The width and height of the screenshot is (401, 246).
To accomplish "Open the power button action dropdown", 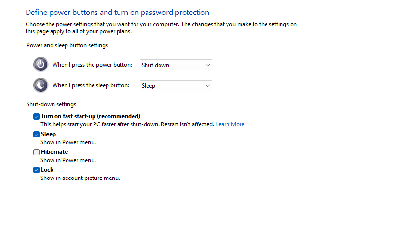I will (176, 65).
